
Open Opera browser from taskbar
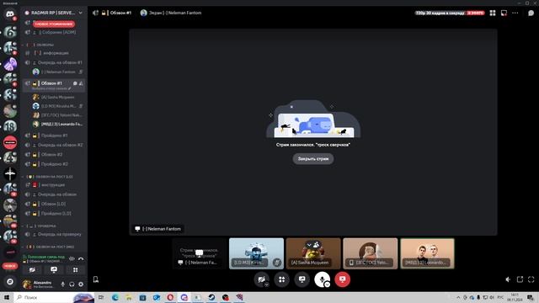coord(170,297)
